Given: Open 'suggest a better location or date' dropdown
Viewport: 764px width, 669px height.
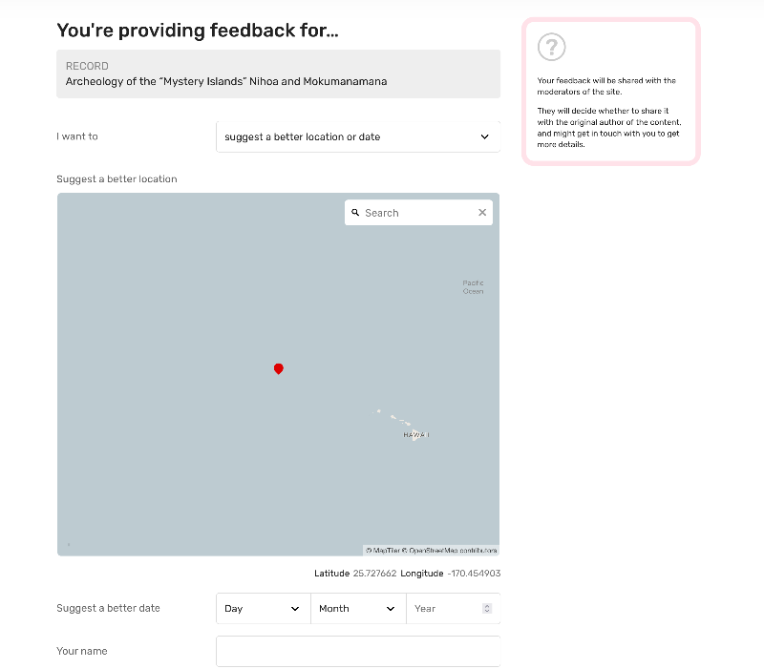Looking at the screenshot, I should click(358, 136).
